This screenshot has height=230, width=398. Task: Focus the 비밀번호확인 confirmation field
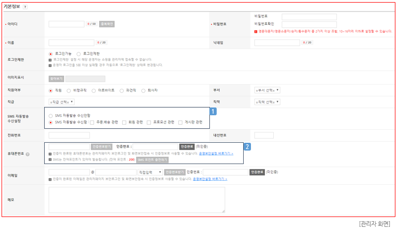pyautogui.click(x=309, y=24)
